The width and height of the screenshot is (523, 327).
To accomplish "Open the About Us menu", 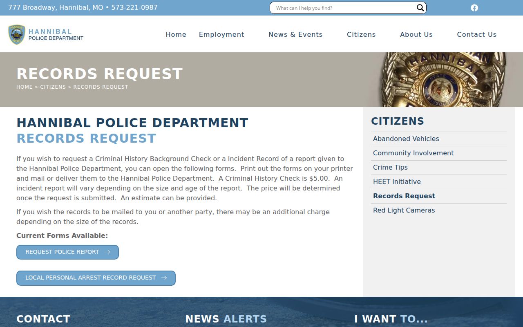I will [416, 34].
